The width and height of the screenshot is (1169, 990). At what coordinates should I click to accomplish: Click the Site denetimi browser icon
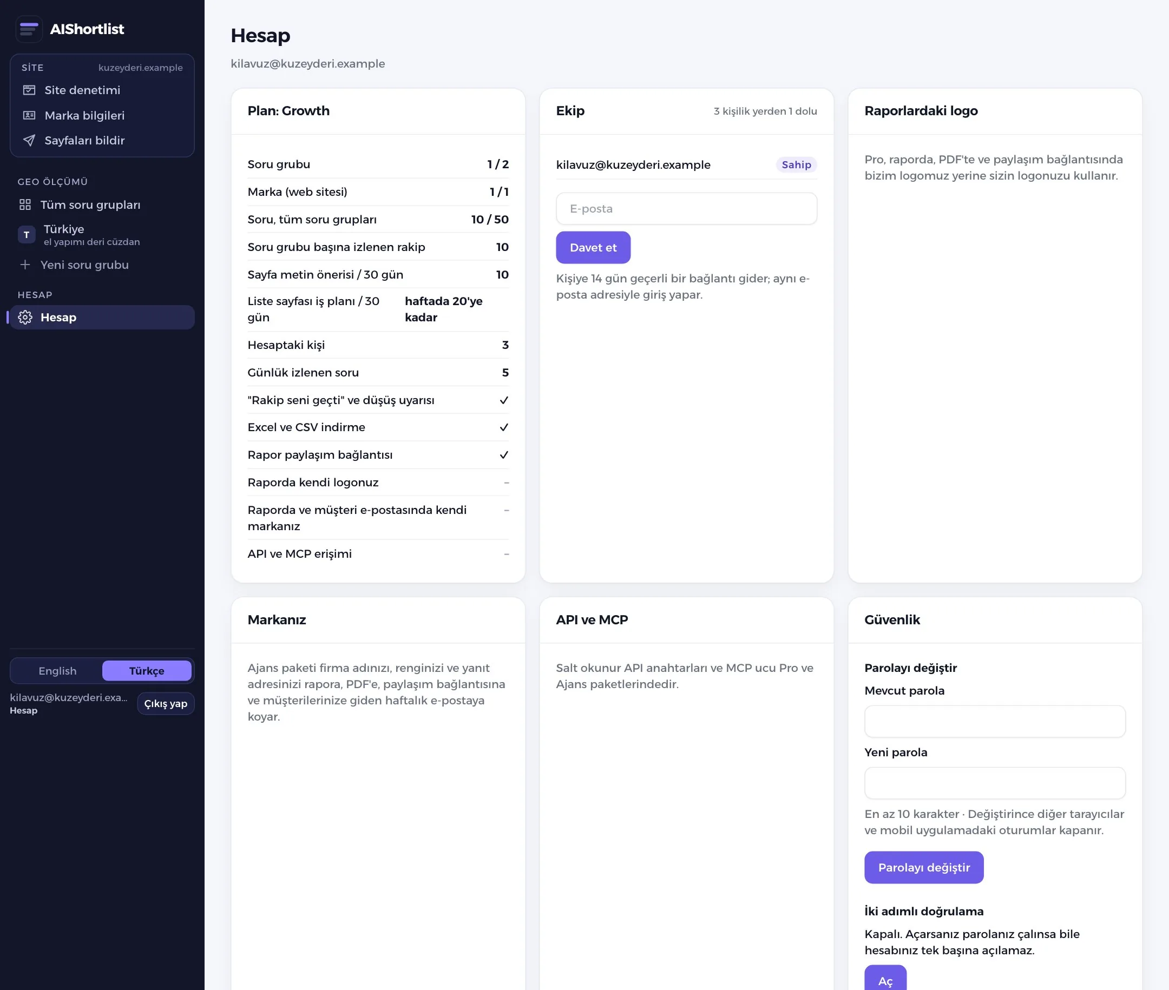[29, 90]
